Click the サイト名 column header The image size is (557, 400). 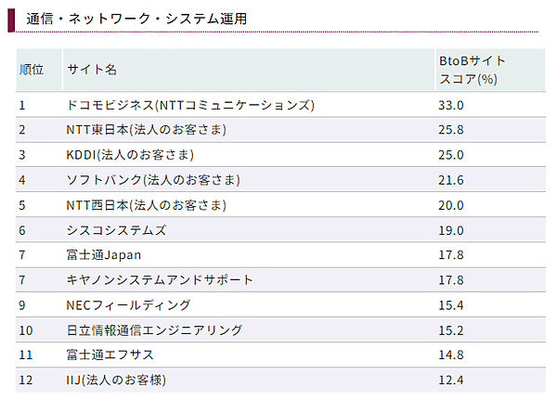(90, 70)
